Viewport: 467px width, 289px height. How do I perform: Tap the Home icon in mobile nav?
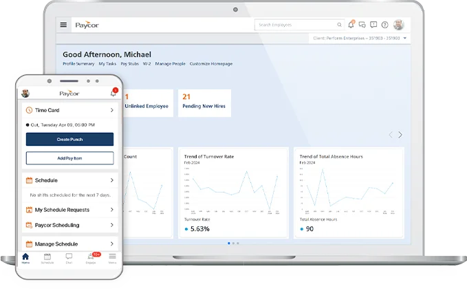pyautogui.click(x=25, y=258)
